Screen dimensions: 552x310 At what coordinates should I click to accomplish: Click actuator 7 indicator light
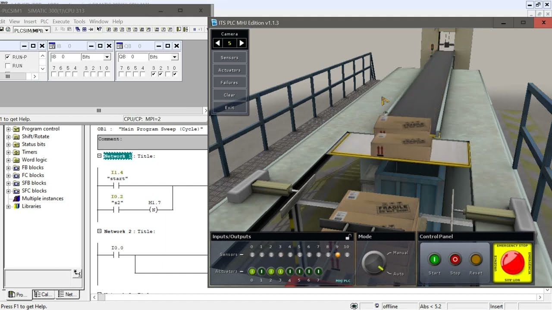318,271
